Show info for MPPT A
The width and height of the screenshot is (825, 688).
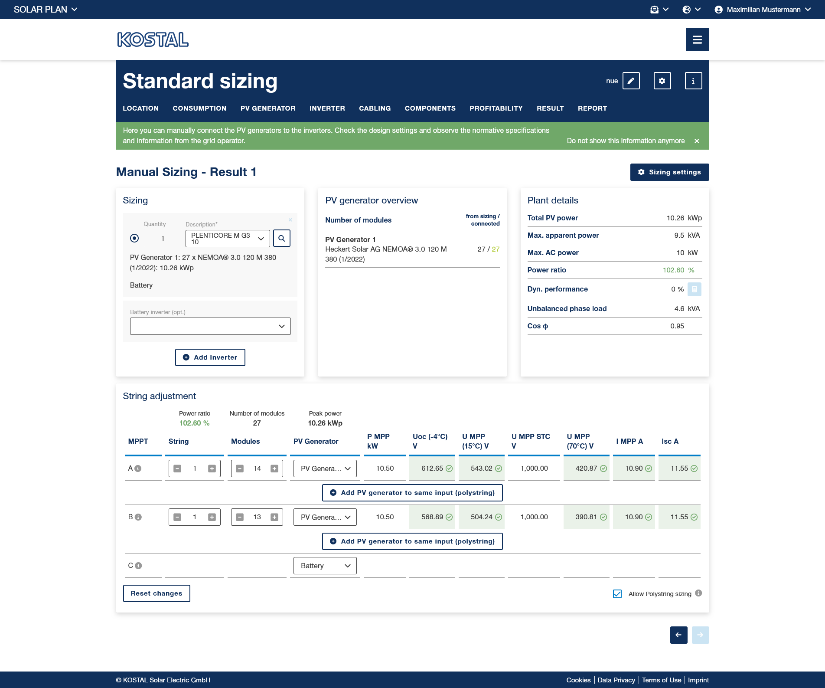click(138, 468)
